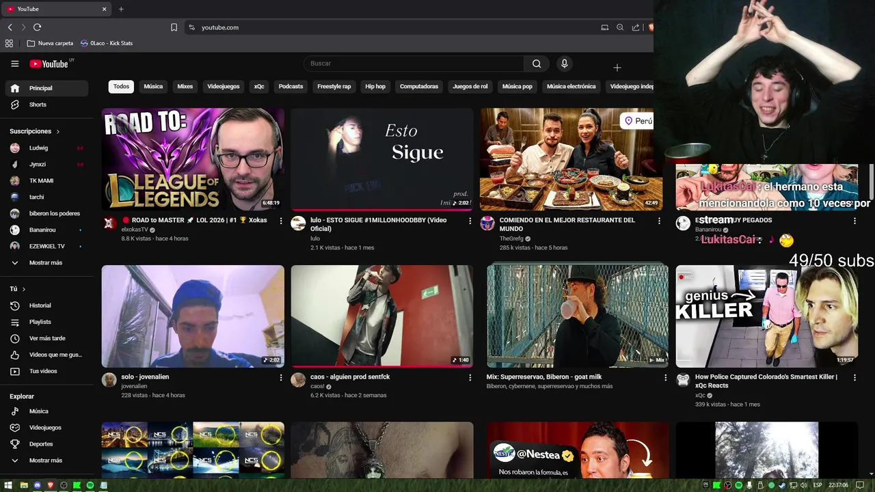Open more options for ROAD to MASTER video
The image size is (875, 492).
281,221
